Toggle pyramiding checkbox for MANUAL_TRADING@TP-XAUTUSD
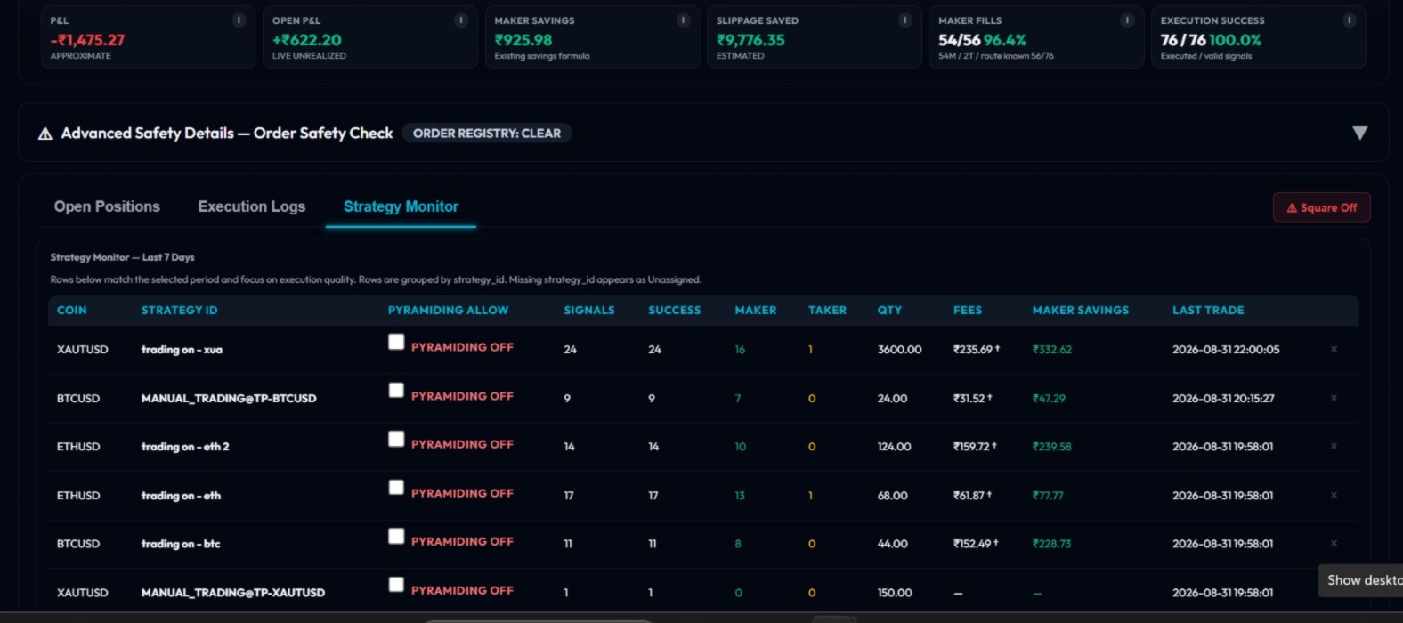Image resolution: width=1403 pixels, height=623 pixels. click(396, 584)
